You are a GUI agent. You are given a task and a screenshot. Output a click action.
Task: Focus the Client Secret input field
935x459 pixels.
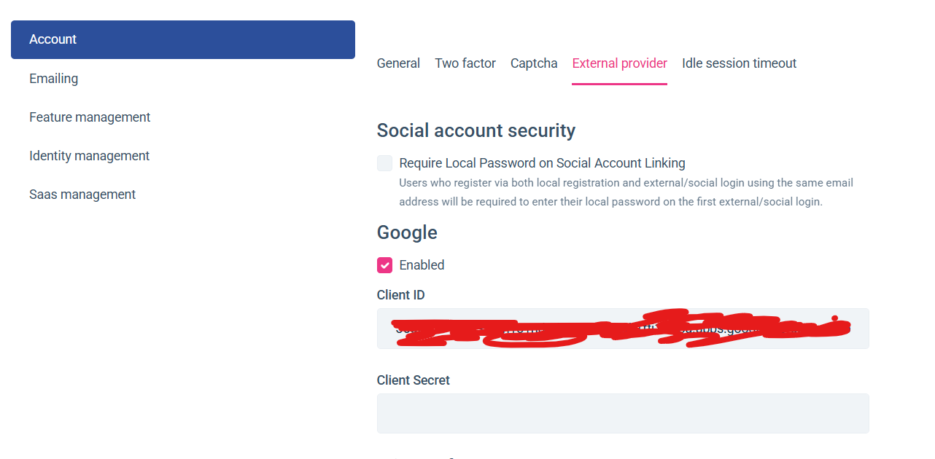coord(622,413)
